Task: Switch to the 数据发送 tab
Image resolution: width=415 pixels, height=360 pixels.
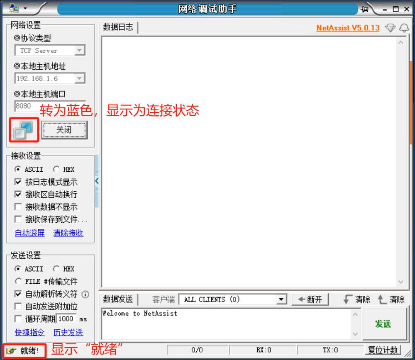Action: point(118,299)
